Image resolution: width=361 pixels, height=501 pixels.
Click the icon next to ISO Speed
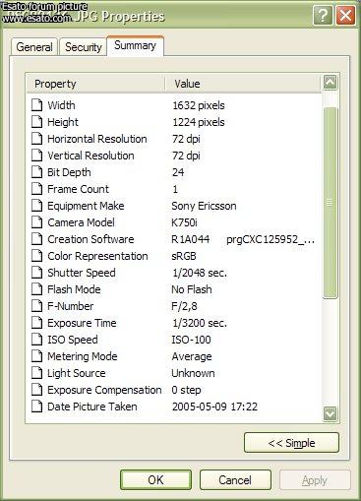point(36,340)
